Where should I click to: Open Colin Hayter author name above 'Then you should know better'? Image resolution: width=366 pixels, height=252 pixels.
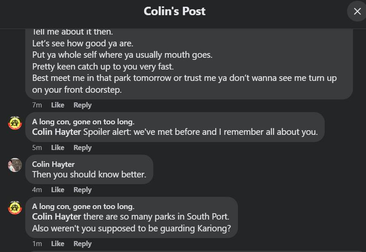tap(53, 164)
